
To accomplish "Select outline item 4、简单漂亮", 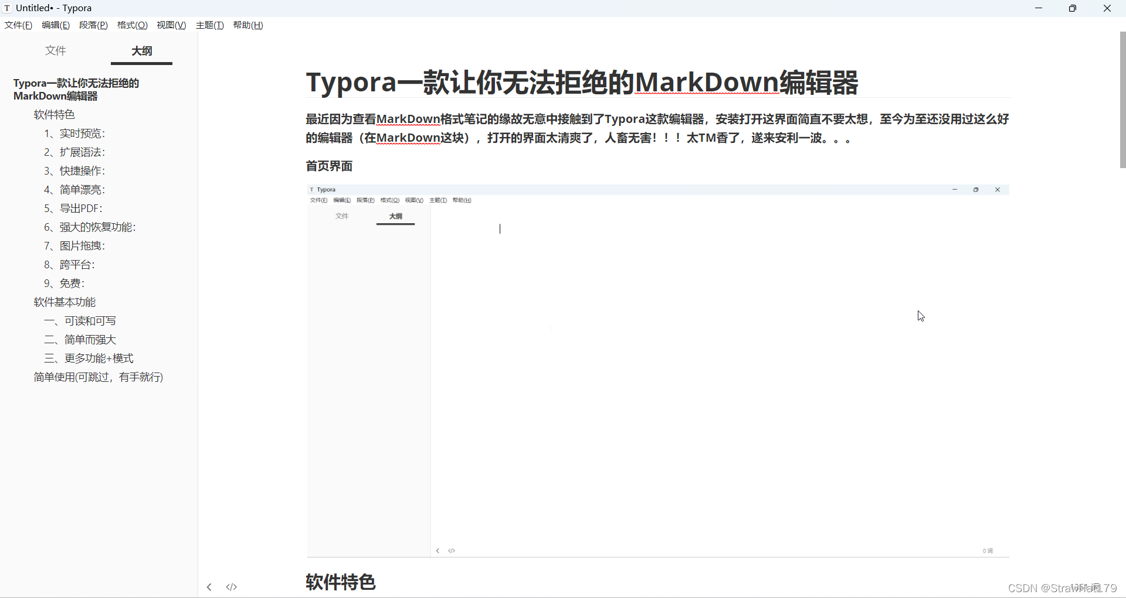I will (74, 190).
